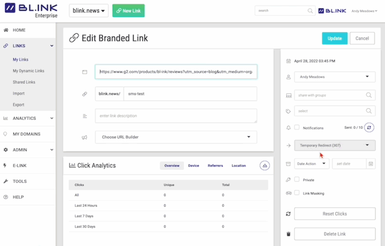Switch to the Overview analytics tab
This screenshot has height=246, width=385.
point(172,166)
